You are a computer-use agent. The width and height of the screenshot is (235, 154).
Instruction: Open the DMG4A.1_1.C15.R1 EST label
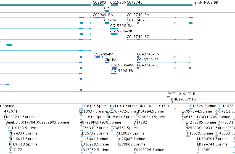155,106
